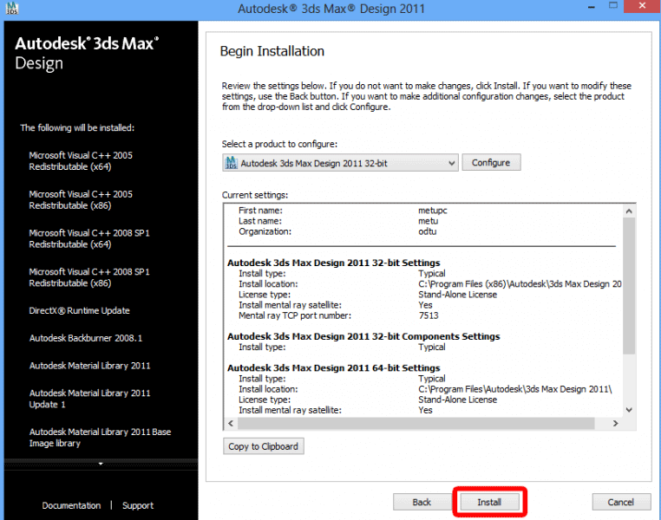Click 'Autodesk 3ds Max Design 2011 32-bit Settings' heading
This screenshot has height=520, width=661.
tap(333, 263)
